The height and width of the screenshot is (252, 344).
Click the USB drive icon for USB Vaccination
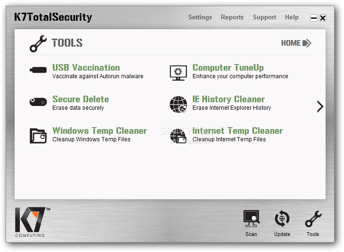[38, 70]
